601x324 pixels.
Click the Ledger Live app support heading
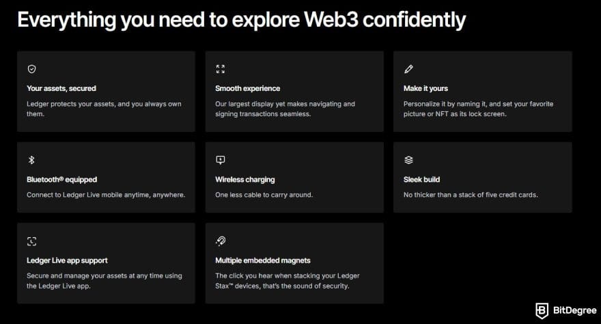pyautogui.click(x=67, y=260)
